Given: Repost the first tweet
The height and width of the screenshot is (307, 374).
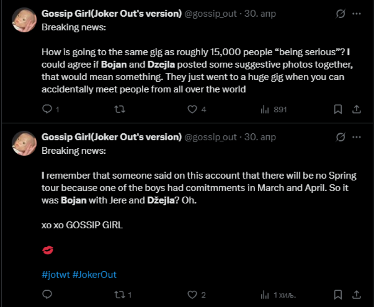Looking at the screenshot, I should click(120, 109).
